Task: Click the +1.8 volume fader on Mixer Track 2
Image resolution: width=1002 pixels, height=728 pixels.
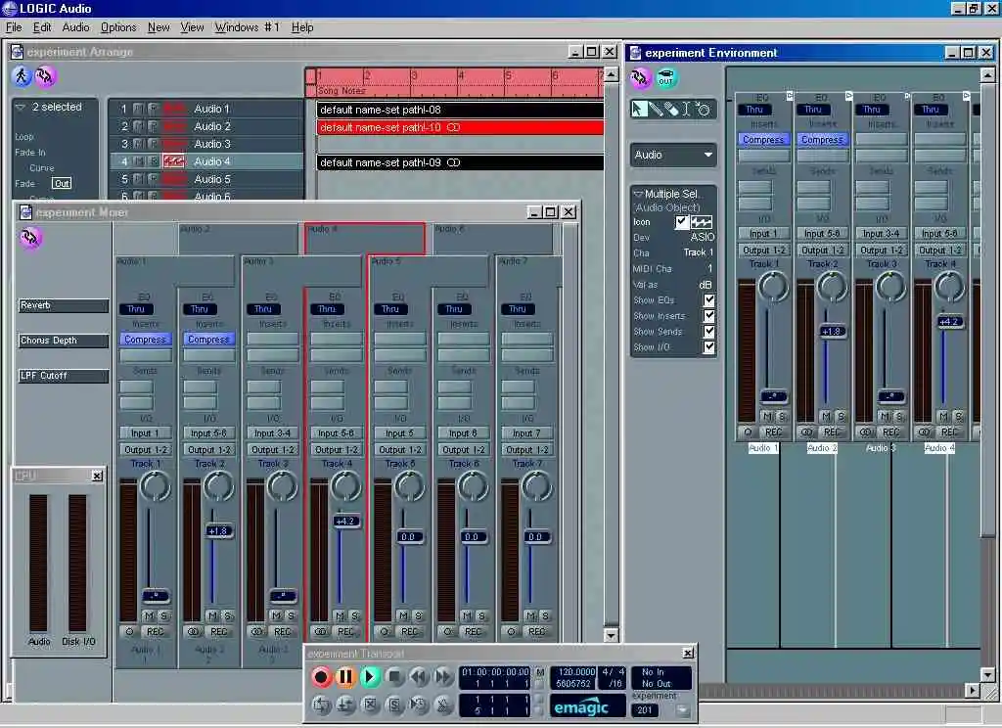Action: click(x=218, y=530)
